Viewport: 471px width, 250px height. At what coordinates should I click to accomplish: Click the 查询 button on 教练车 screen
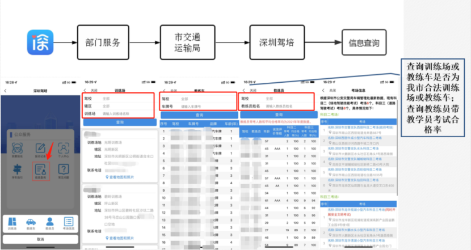[x=200, y=114]
